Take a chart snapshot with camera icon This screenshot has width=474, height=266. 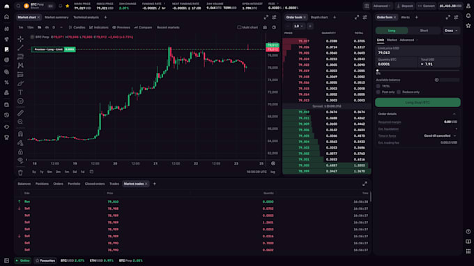(265, 27)
